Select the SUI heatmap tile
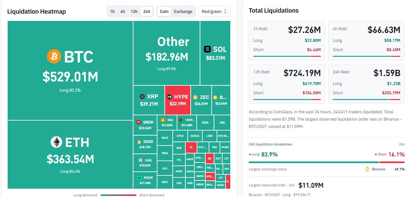This screenshot has height=198, width=410. (x=165, y=168)
